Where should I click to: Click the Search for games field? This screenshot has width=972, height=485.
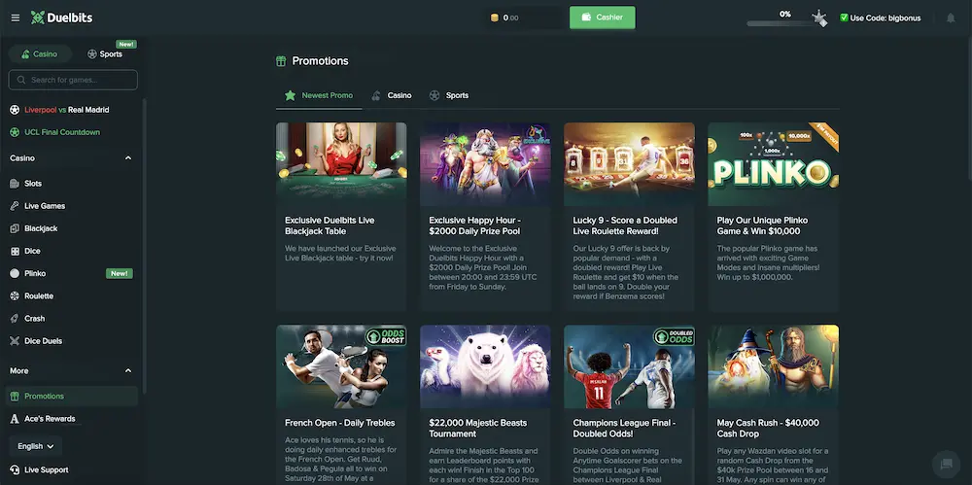(x=73, y=80)
